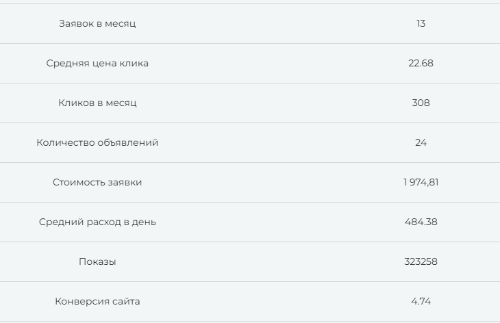The image size is (500, 323).
Task: Click the empty middle of the Конверсия сайта row
Action: (260, 301)
